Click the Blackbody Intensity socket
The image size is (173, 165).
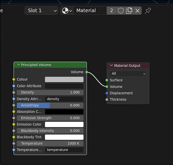(14, 131)
